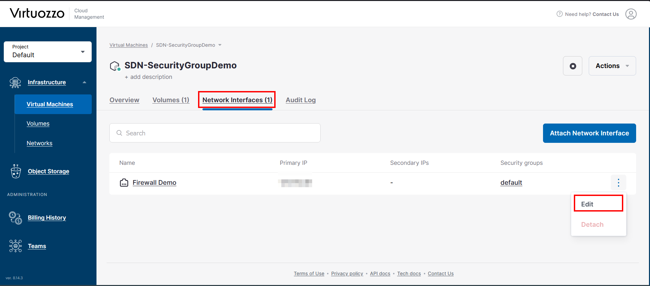The width and height of the screenshot is (650, 286).
Task: Expand the SDN-SecurityGroupDemo breadcrumb dropdown arrow
Action: click(220, 45)
